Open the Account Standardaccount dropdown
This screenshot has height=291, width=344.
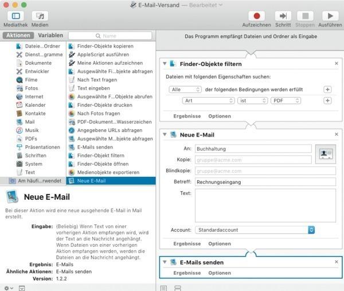coord(255,230)
